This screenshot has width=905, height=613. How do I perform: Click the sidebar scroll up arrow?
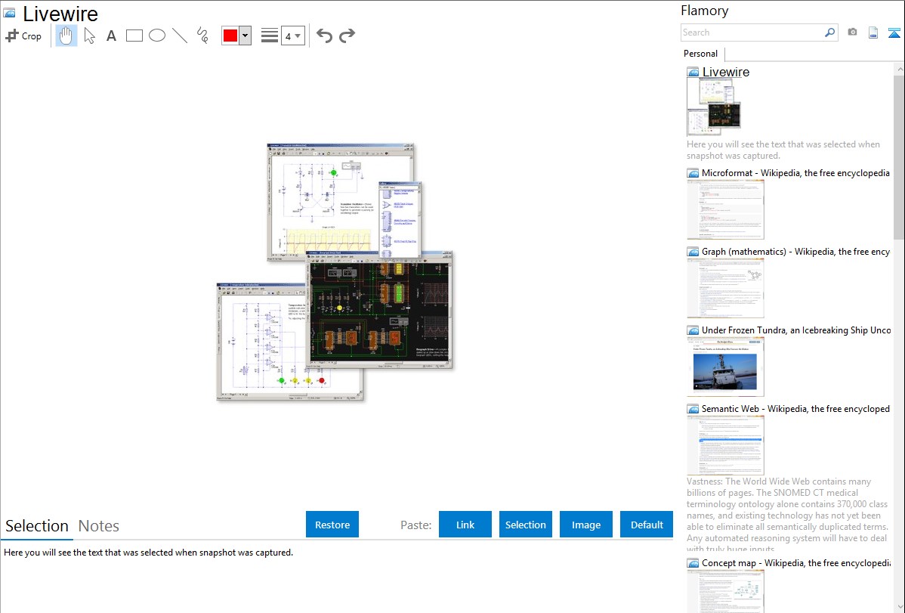tap(899, 69)
